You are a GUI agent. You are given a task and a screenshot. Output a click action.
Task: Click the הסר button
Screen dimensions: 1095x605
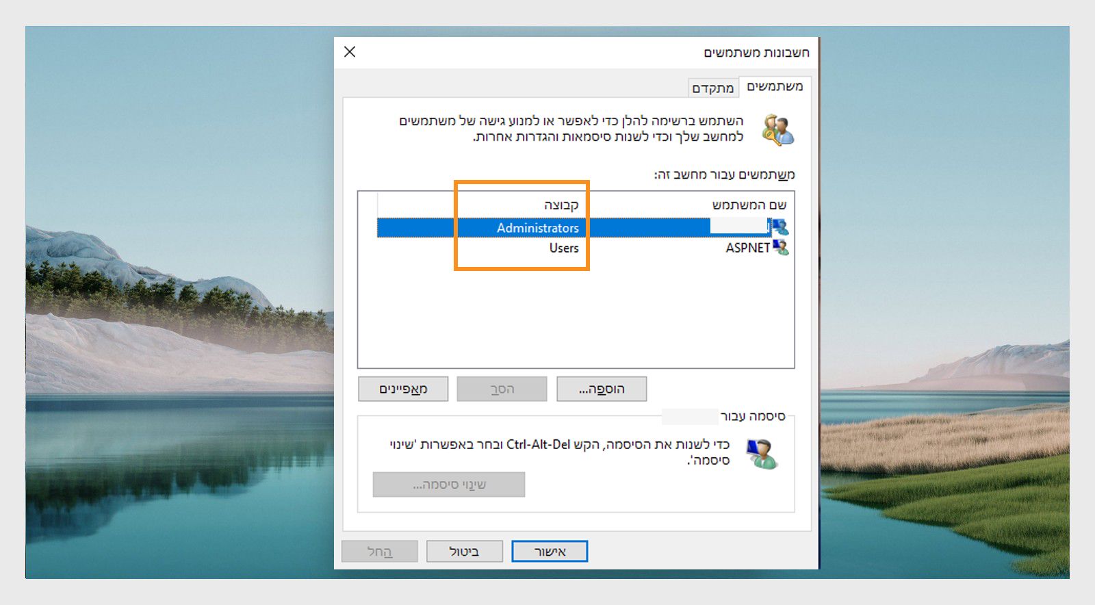502,389
